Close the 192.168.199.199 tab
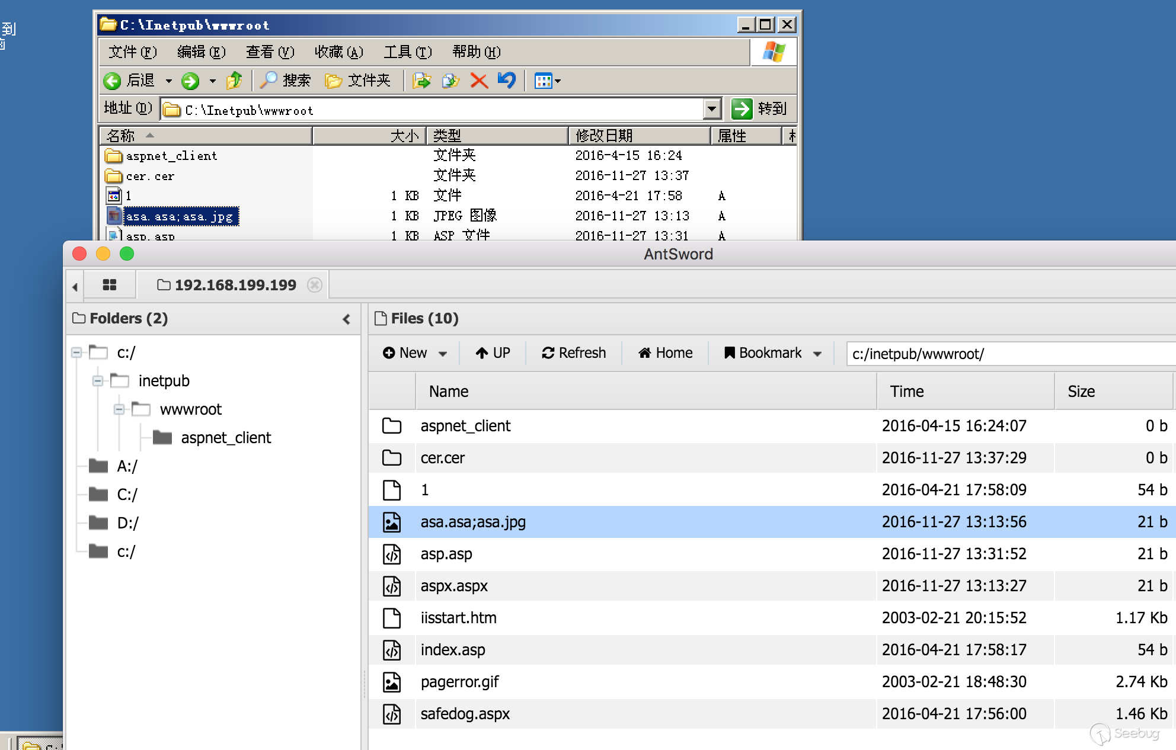 [x=315, y=285]
